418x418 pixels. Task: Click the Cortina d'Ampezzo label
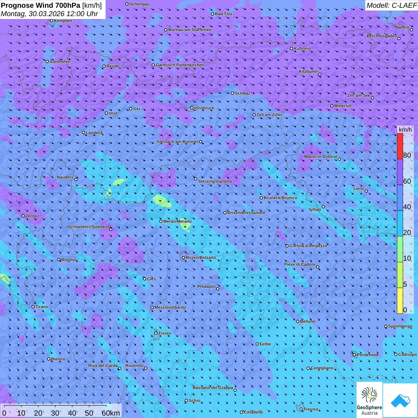pos(308,246)
